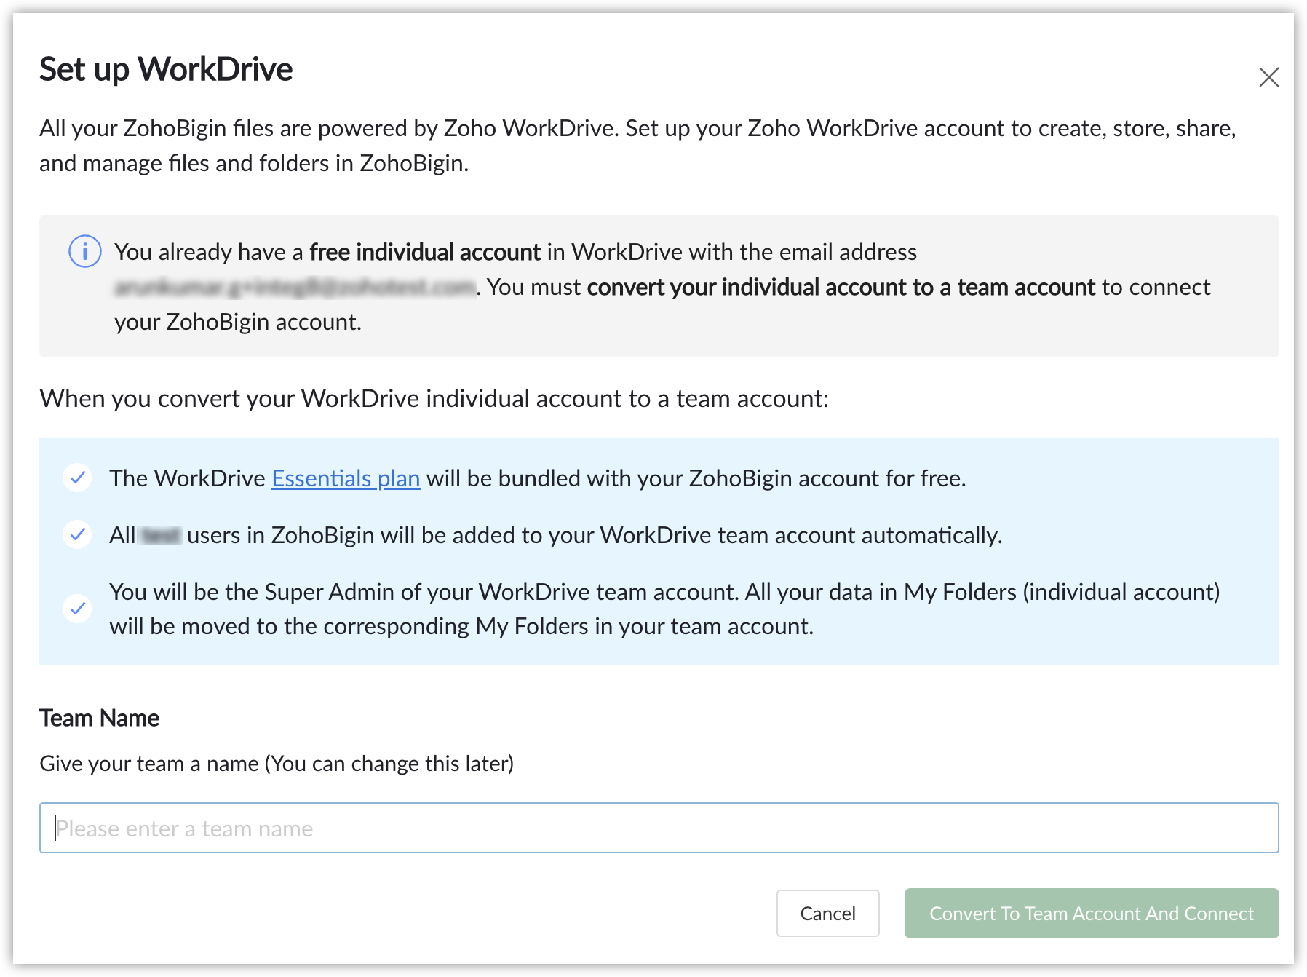Close the Set up WorkDrive dialog
This screenshot has height=977, width=1307.
pyautogui.click(x=1268, y=77)
